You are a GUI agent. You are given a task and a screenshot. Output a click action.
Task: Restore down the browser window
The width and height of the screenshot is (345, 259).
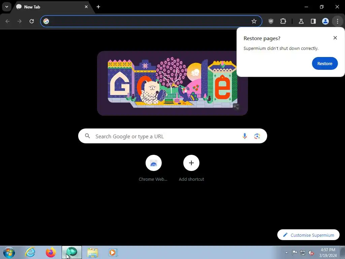pos(322,7)
